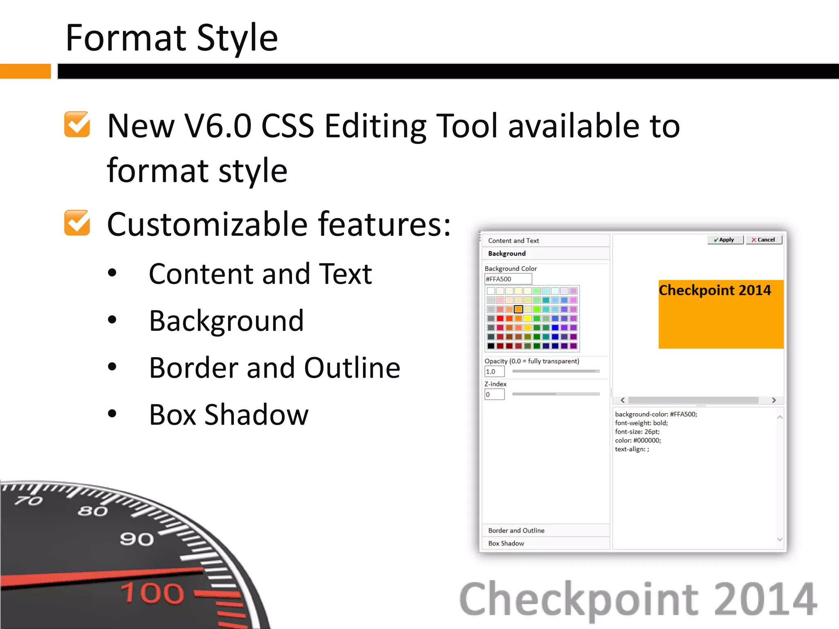Click the 'Background Color' label
The image size is (839, 629).
point(510,269)
